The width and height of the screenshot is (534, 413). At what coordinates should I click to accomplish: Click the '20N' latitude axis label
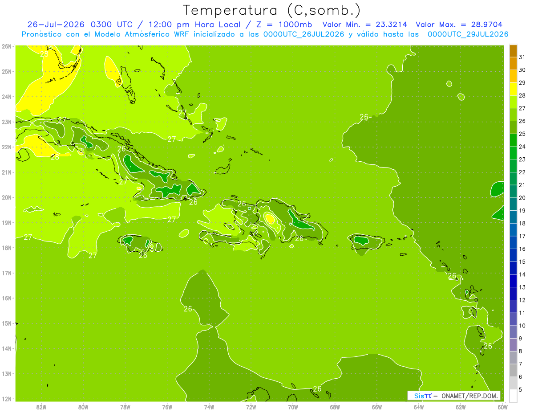[x=7, y=197]
